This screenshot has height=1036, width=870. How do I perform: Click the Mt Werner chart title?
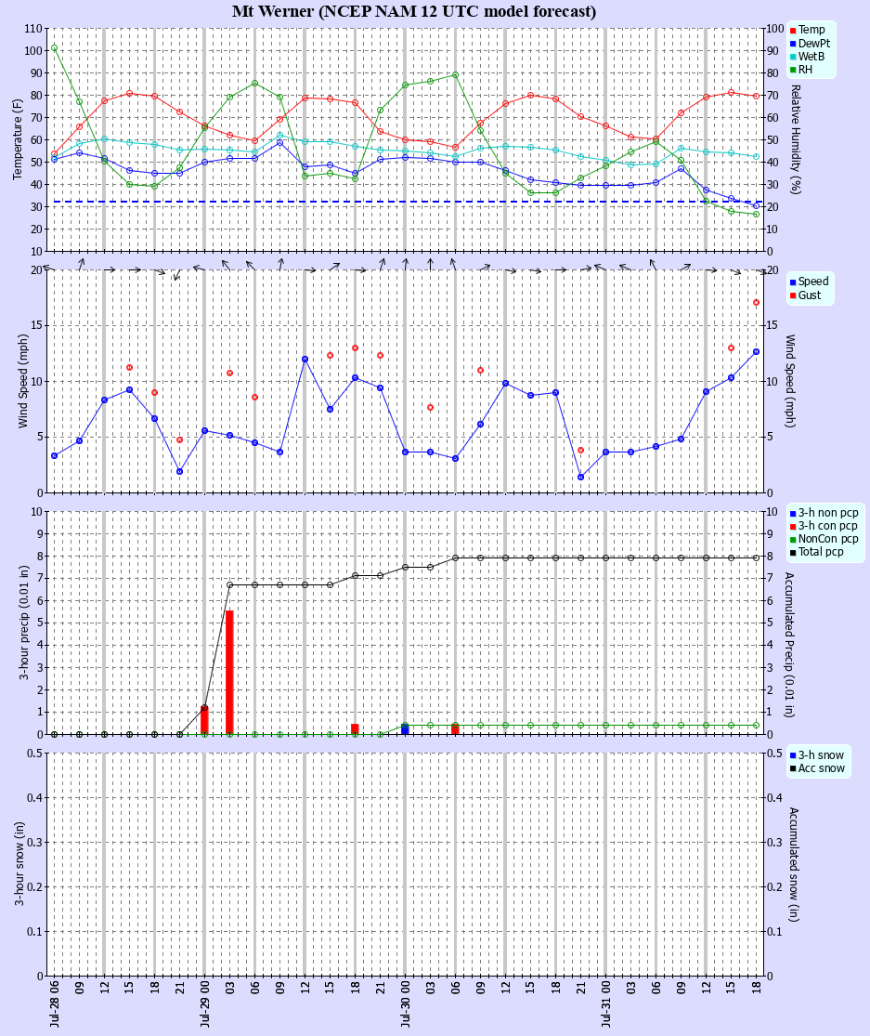414,11
